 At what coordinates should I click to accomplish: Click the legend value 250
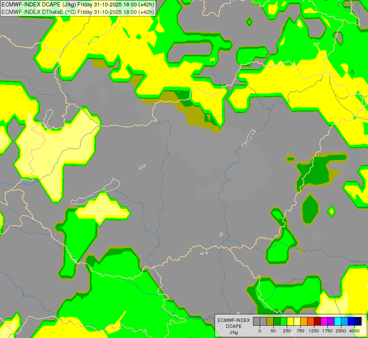(287, 331)
